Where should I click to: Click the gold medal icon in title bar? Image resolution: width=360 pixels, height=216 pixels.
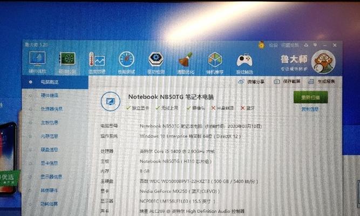261,45
